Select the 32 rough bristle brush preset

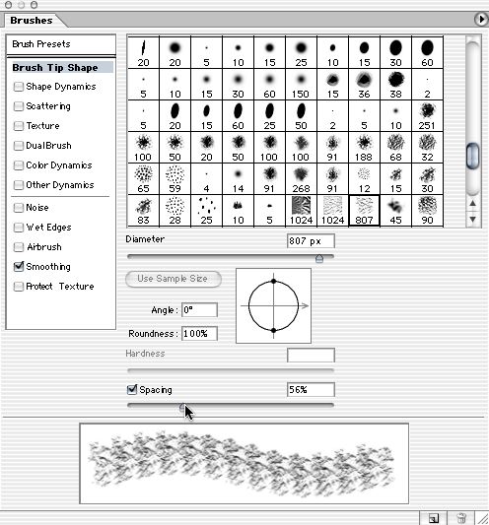(x=427, y=148)
